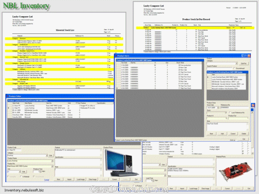Click the Product Store window title icon

point(116,56)
